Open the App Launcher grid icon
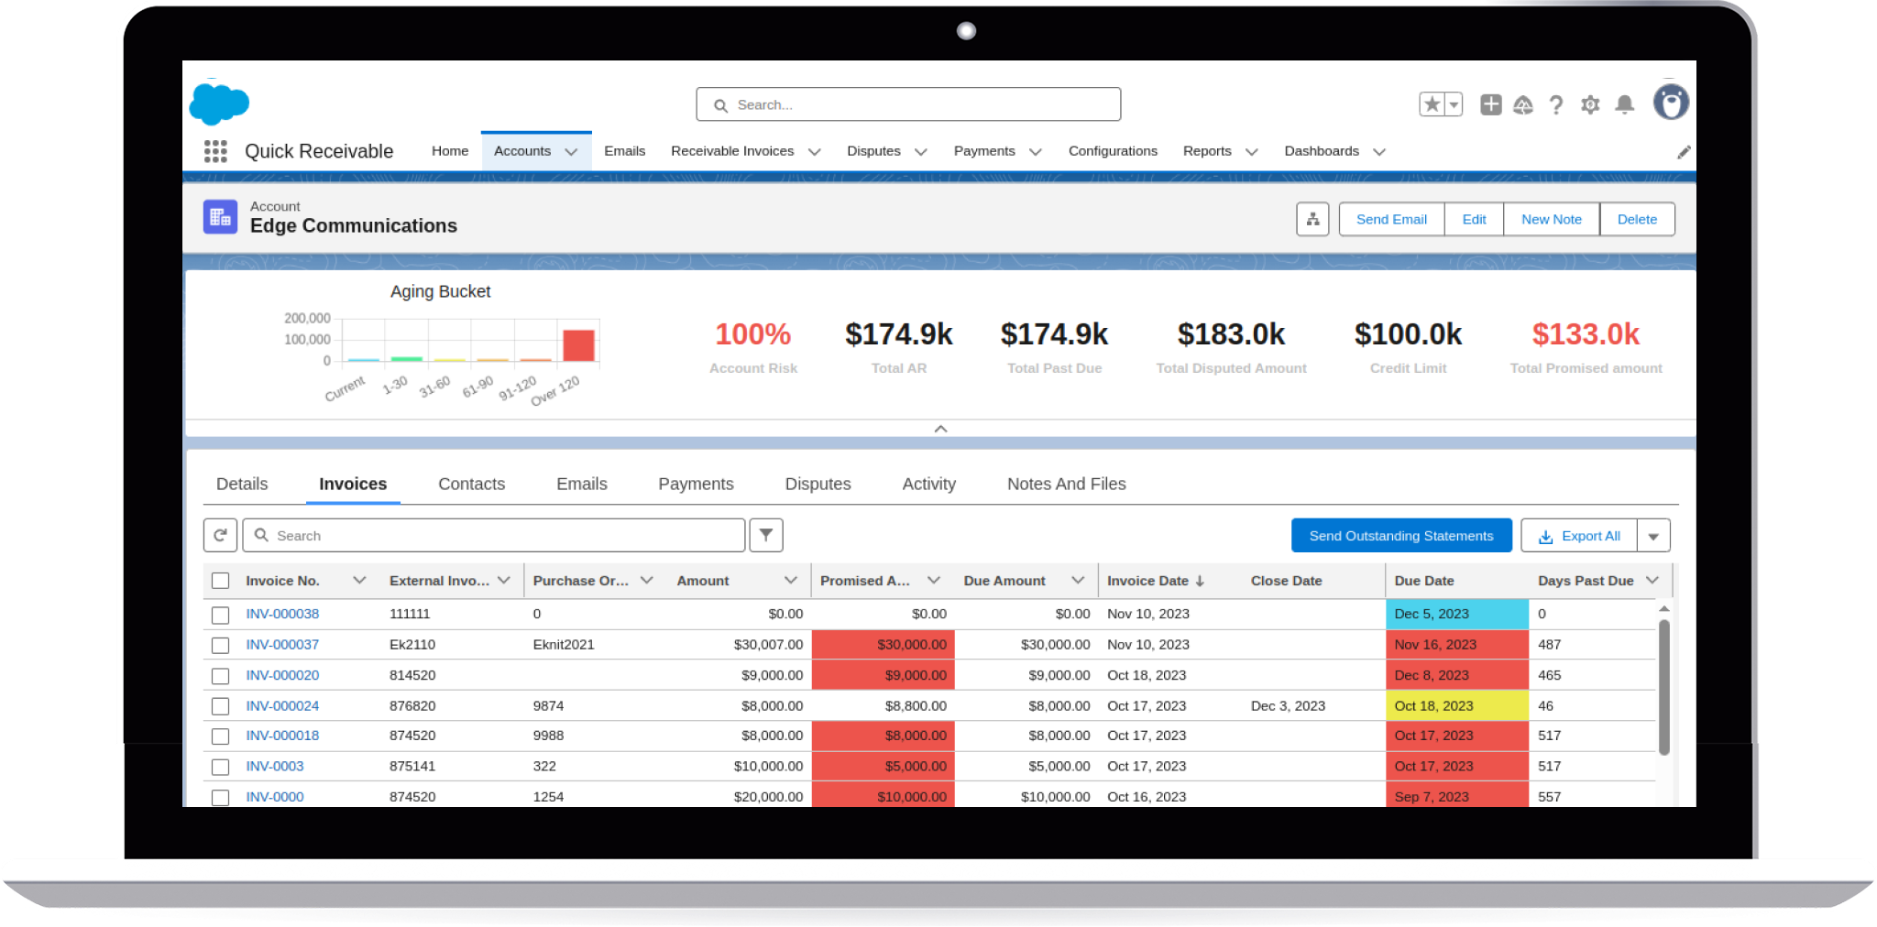Viewport: 1877px width, 927px height. pos(215,151)
